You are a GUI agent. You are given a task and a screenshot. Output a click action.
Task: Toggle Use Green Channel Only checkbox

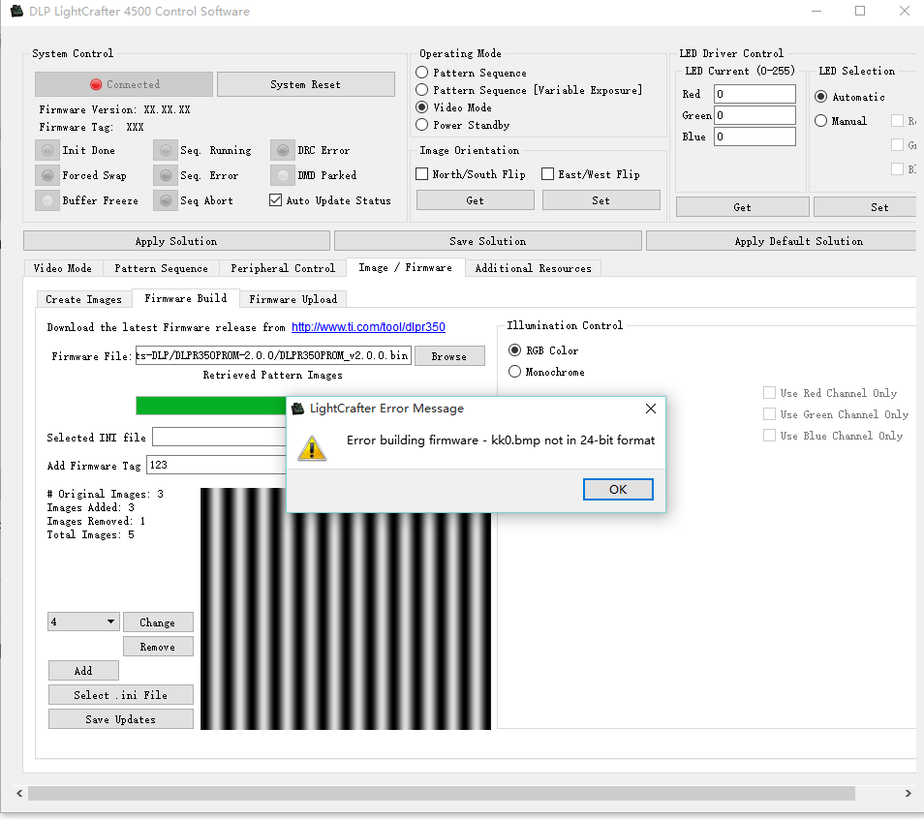pyautogui.click(x=769, y=414)
